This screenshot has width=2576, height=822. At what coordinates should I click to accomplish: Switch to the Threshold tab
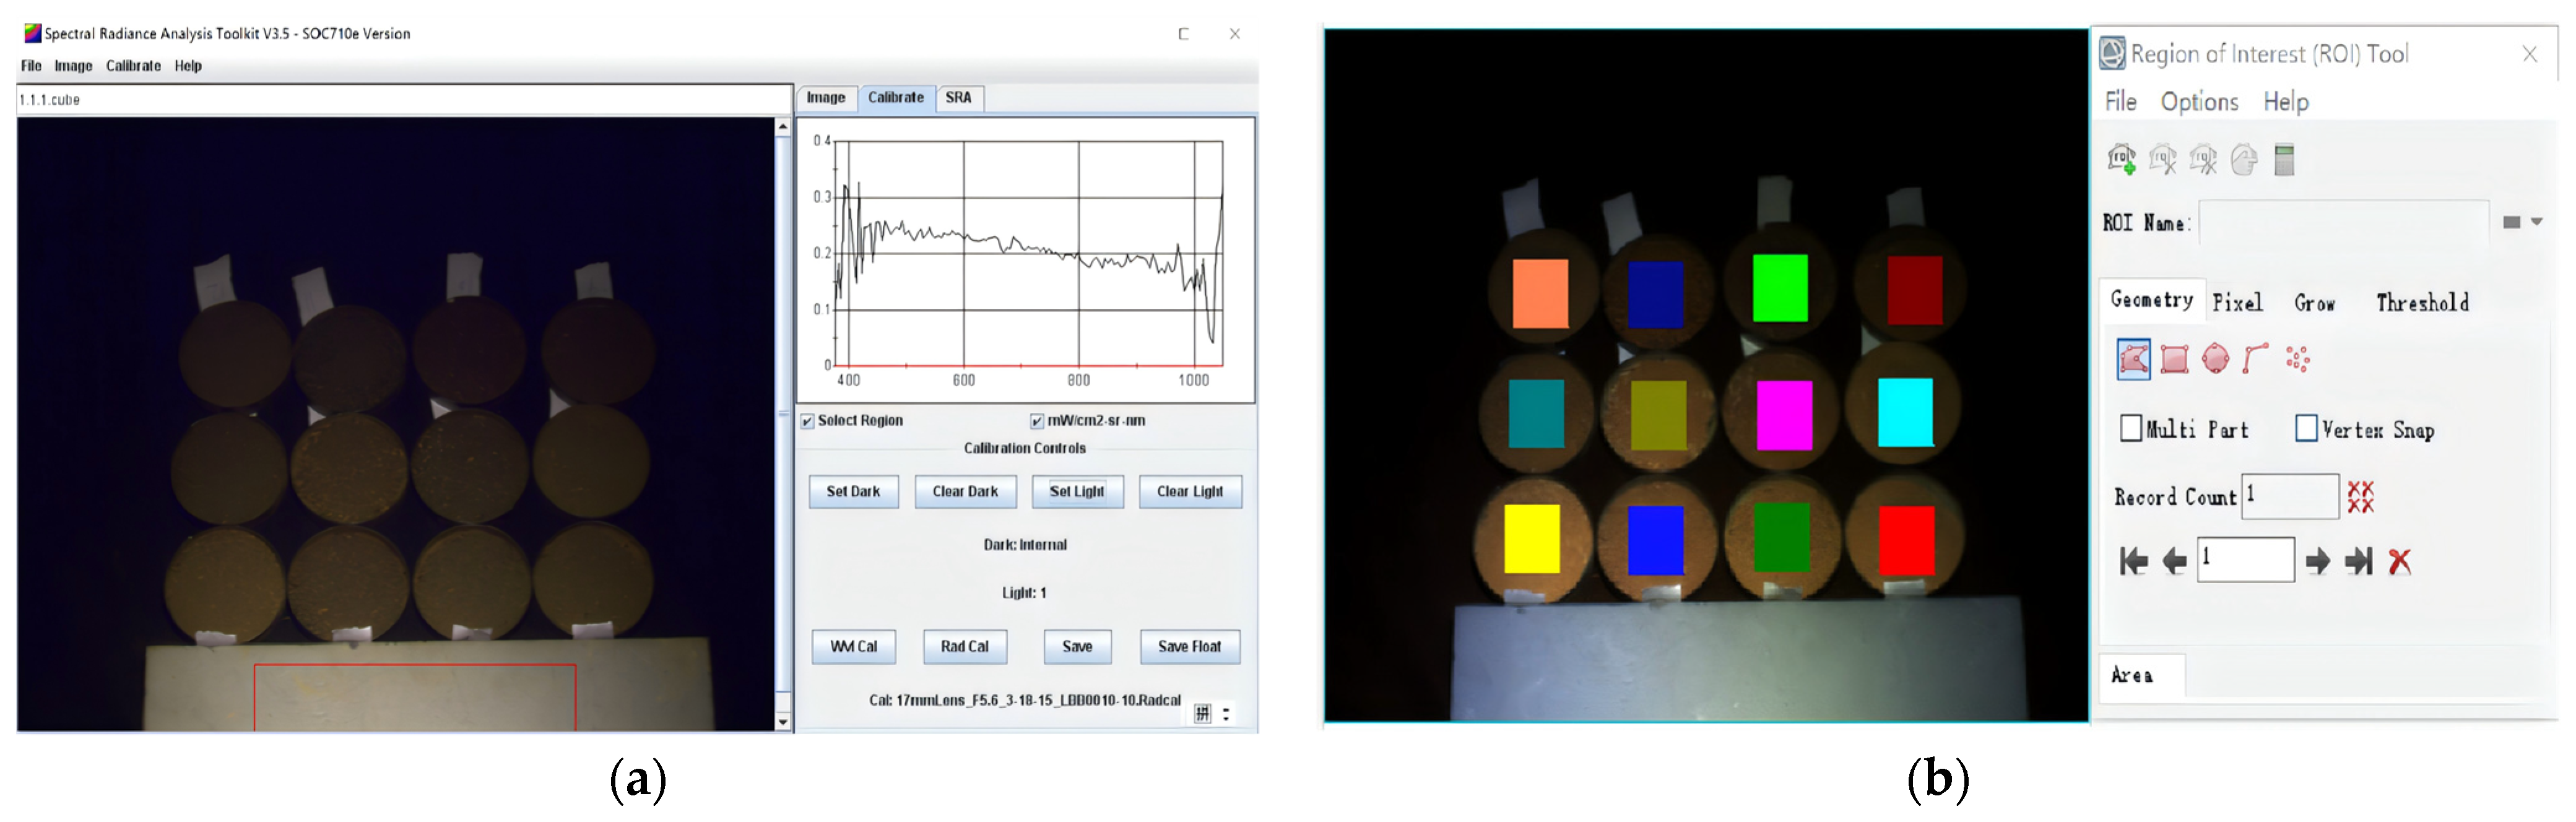tap(2422, 303)
